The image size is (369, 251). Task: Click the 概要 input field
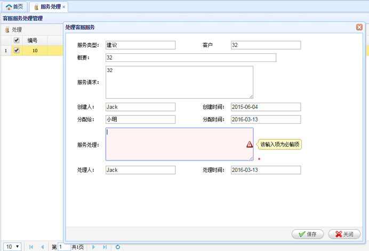coord(191,58)
